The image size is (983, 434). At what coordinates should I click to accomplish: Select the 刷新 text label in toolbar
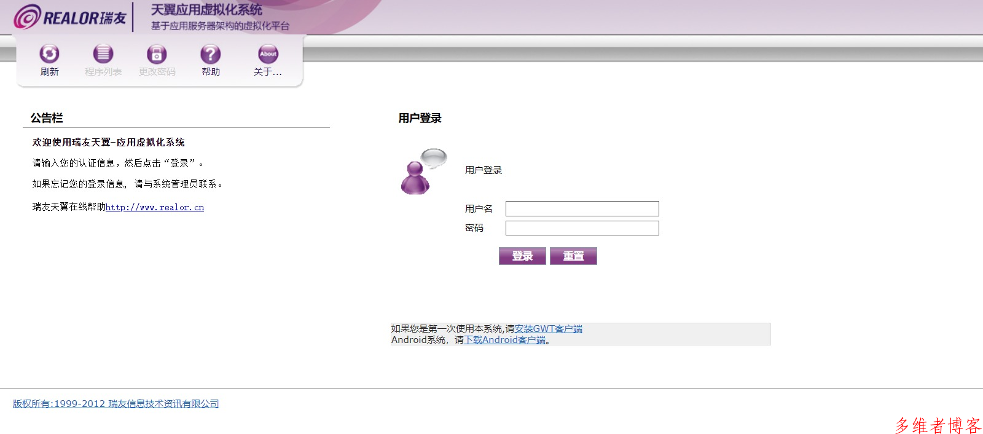click(50, 72)
